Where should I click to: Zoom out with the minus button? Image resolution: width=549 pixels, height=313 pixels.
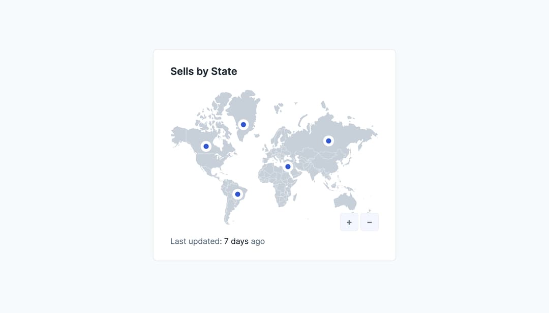tap(370, 222)
